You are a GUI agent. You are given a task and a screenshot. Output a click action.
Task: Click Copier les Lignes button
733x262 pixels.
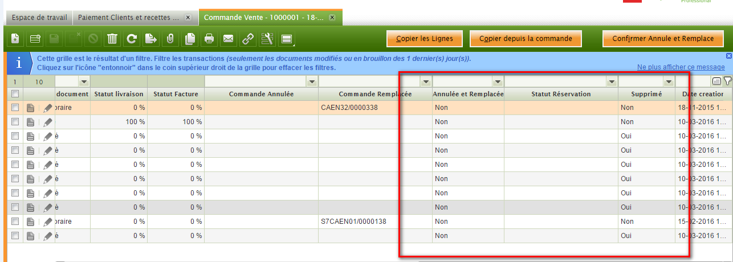(424, 39)
